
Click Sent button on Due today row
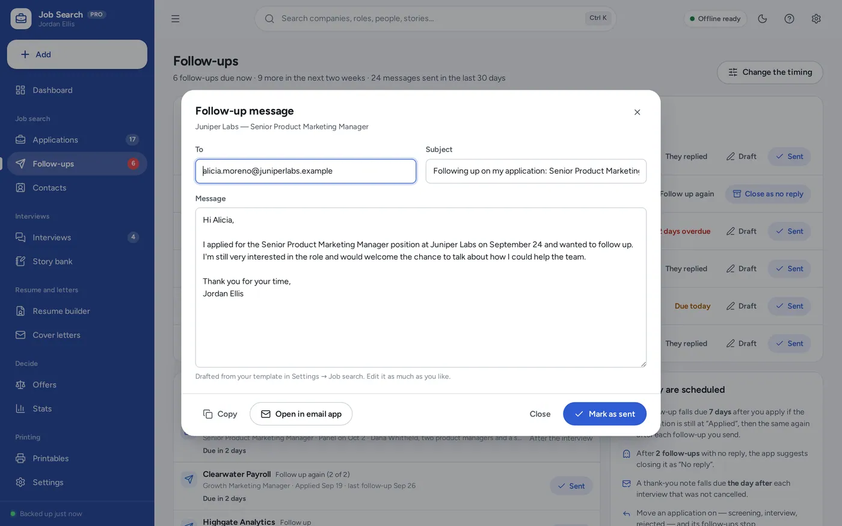789,306
